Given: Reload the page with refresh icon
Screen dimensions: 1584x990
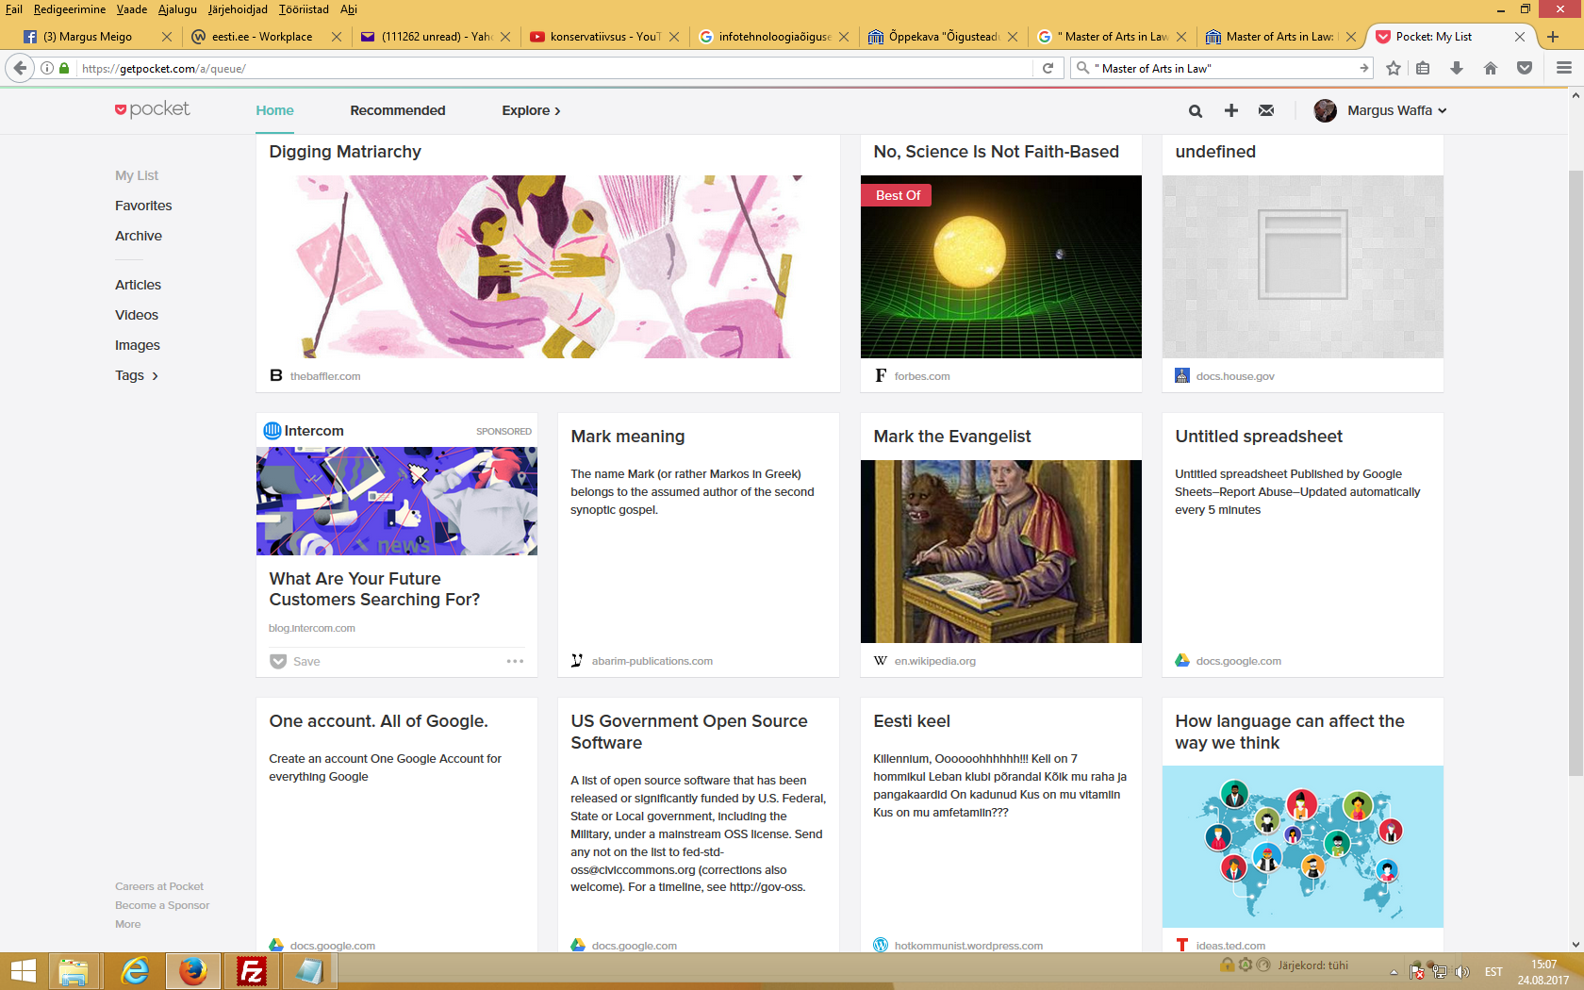Looking at the screenshot, I should click(x=1048, y=68).
